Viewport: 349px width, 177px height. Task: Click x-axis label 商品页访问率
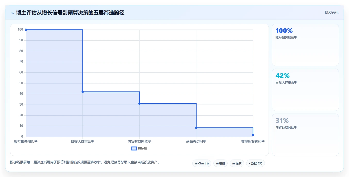pyautogui.click(x=196, y=141)
